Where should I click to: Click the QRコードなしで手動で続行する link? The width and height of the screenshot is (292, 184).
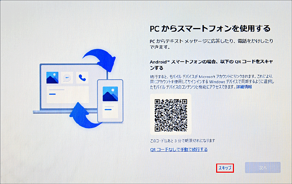tap(179, 149)
